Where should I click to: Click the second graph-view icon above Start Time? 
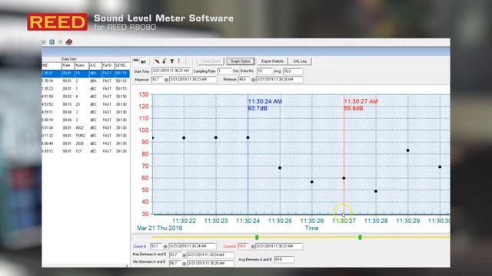(143, 61)
